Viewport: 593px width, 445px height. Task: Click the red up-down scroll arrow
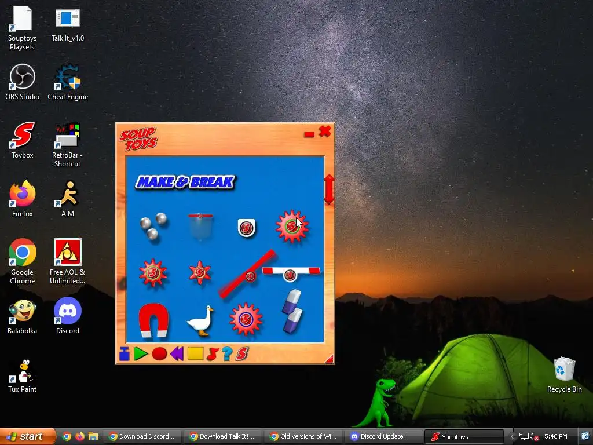pos(329,189)
